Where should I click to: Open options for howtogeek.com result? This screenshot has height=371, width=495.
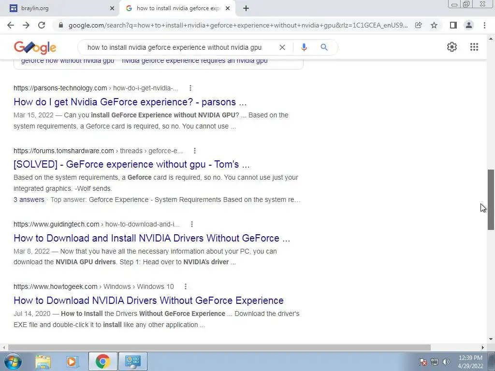point(186,286)
